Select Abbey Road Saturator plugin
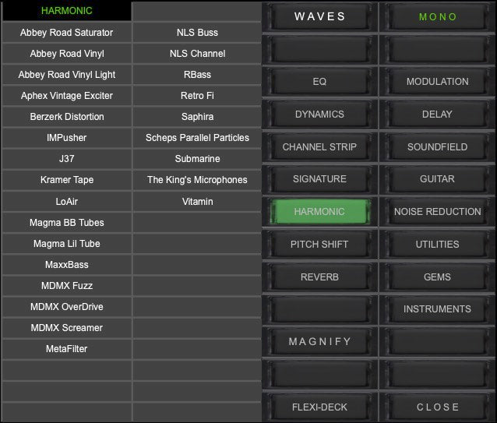Viewport: 497px width, 423px height. (66, 33)
